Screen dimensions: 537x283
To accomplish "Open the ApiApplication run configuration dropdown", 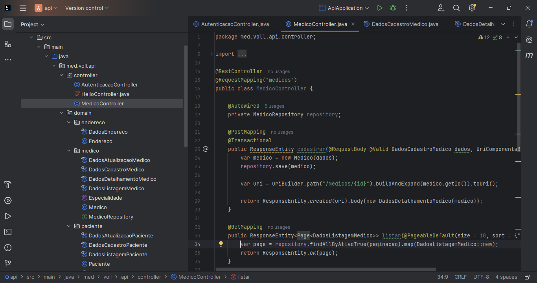I will click(344, 8).
